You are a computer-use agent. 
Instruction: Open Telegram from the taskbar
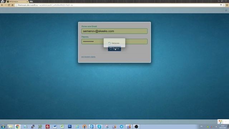click(122, 126)
